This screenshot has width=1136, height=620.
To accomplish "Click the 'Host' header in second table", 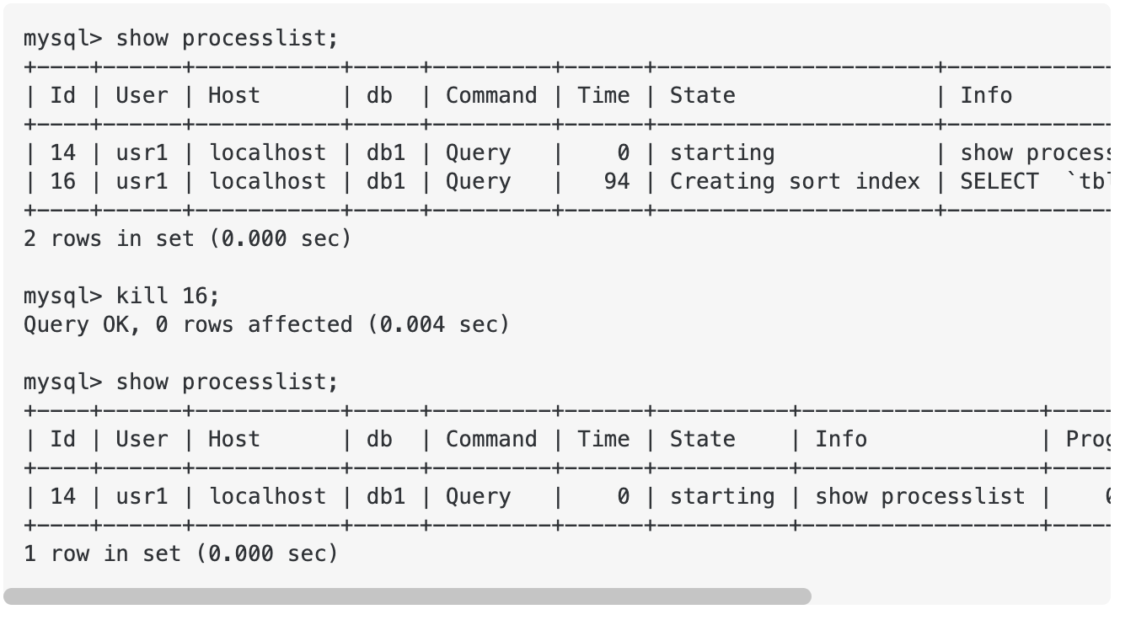I will (233, 439).
